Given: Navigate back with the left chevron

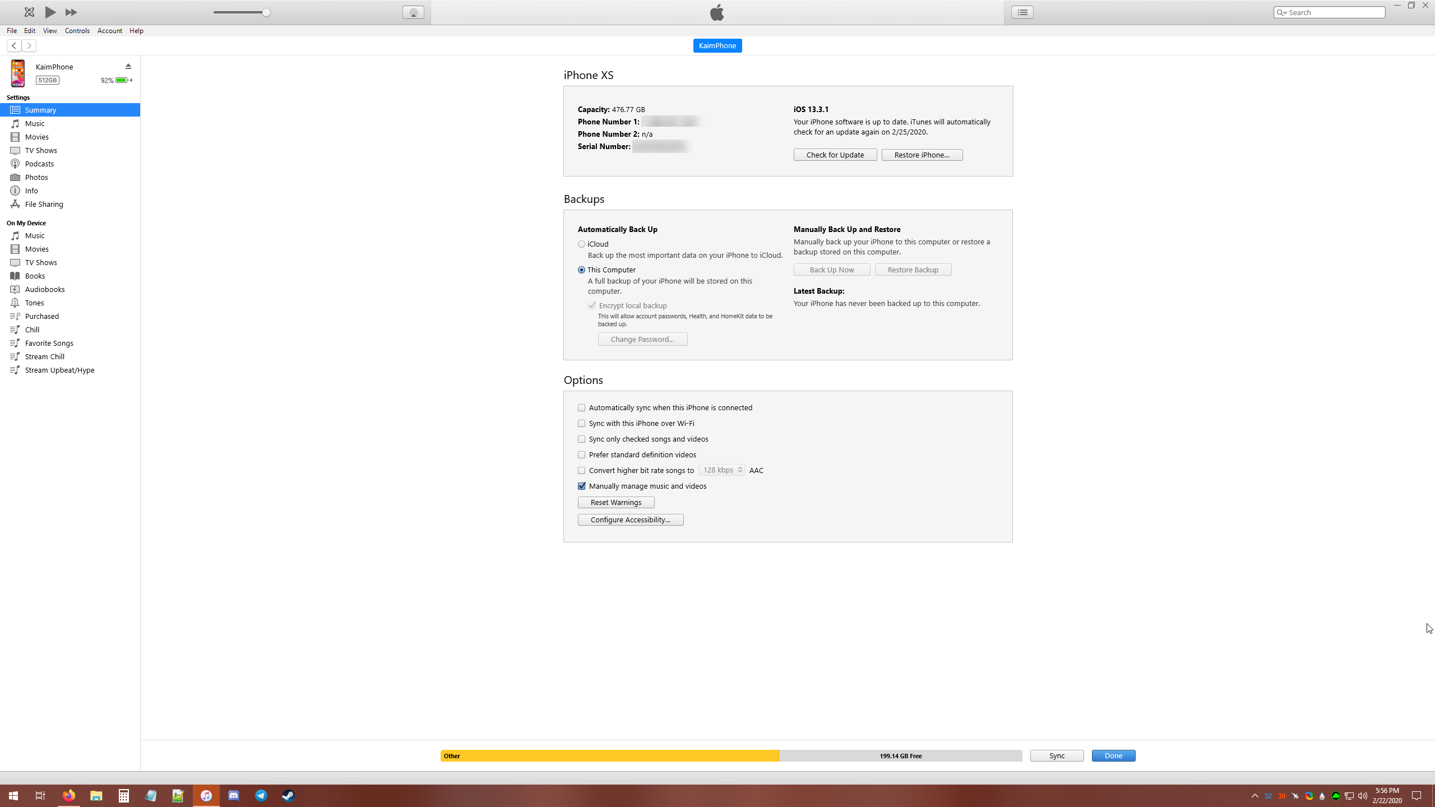Looking at the screenshot, I should (x=14, y=45).
